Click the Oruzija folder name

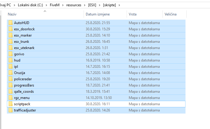pos(19,73)
